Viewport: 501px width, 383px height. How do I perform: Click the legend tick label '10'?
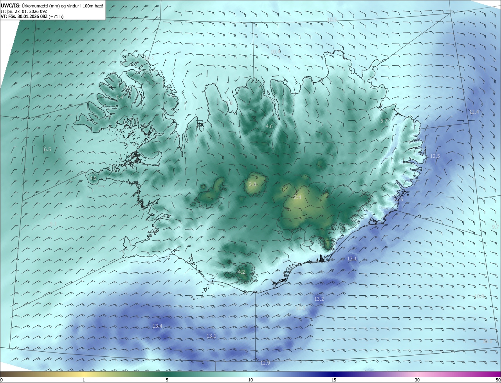250,380
